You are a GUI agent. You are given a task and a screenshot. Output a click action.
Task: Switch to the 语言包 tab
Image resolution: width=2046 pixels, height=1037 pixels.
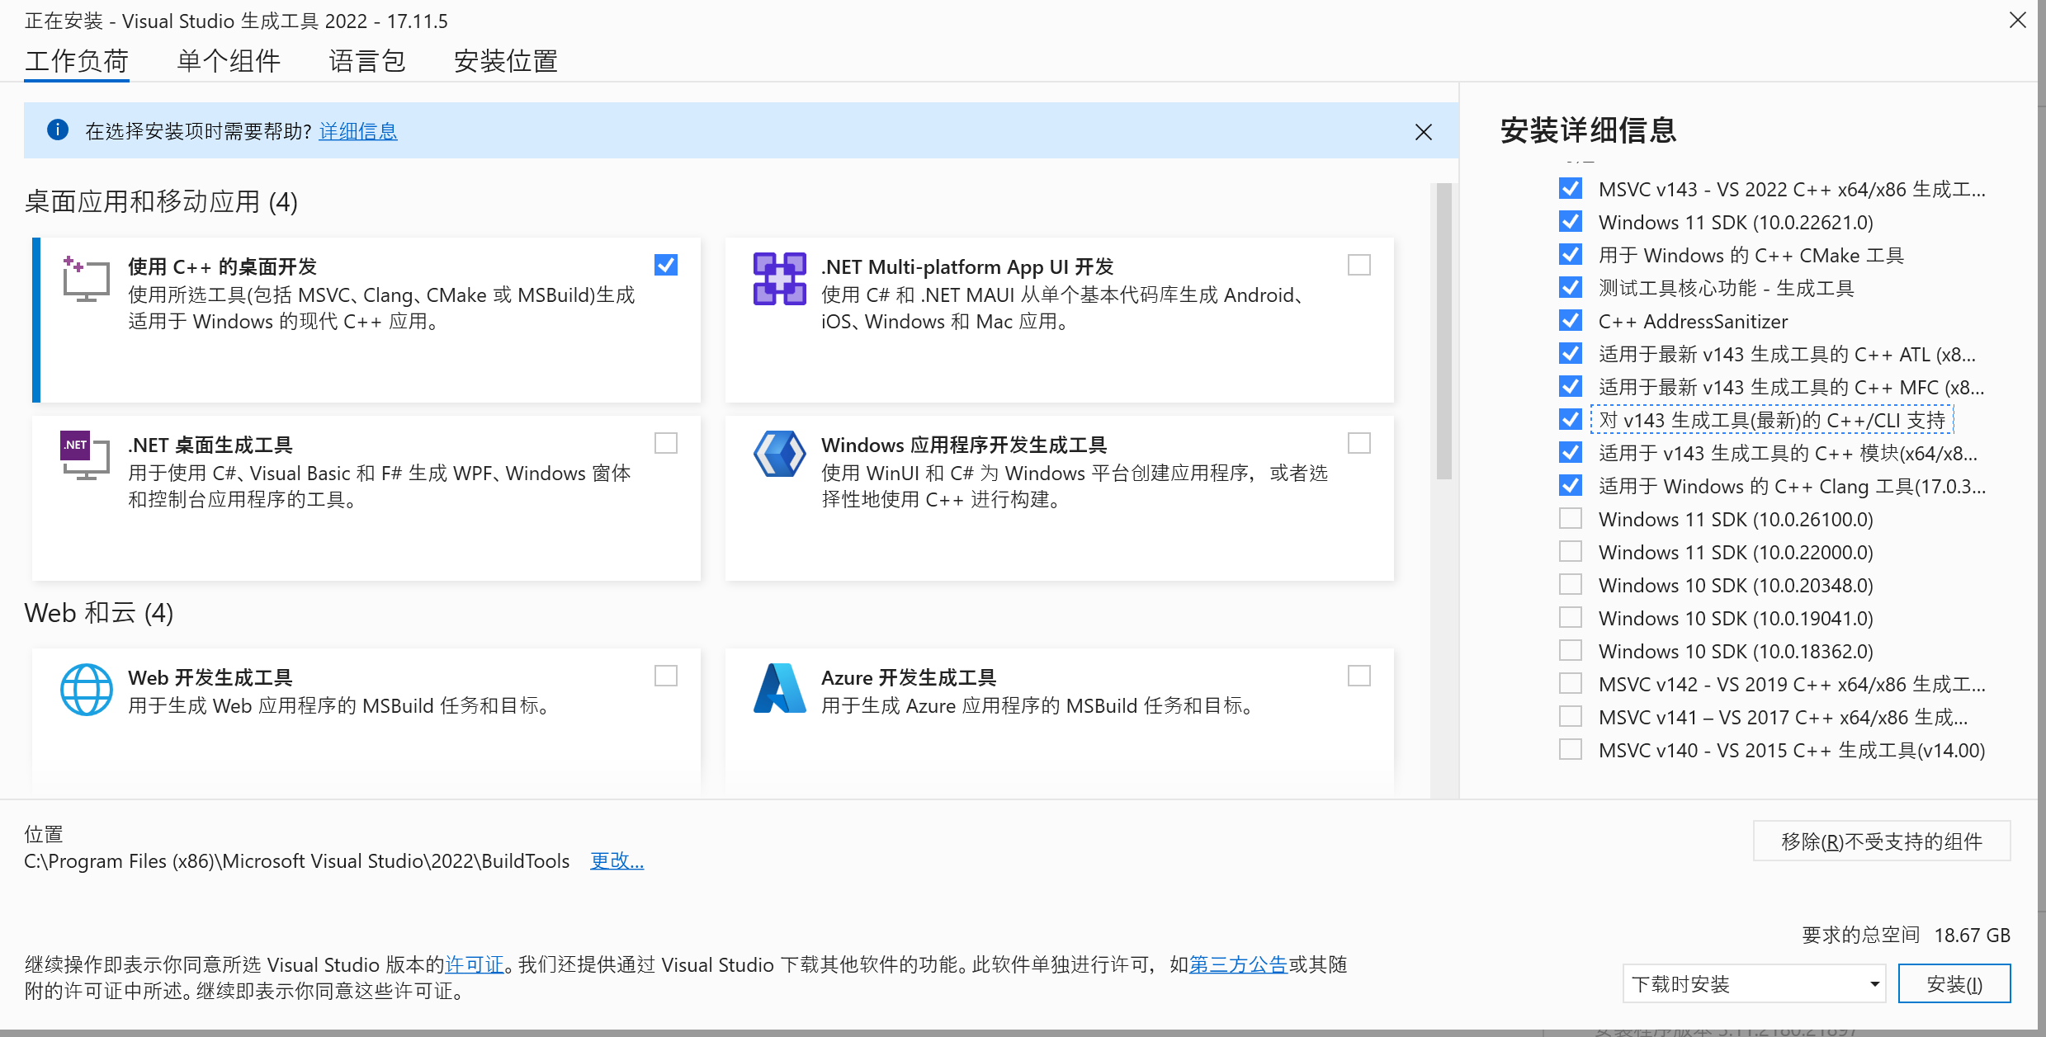367,61
